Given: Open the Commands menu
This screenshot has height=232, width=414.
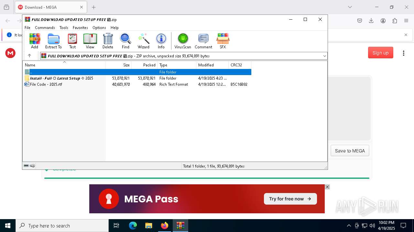Looking at the screenshot, I should 45,28.
